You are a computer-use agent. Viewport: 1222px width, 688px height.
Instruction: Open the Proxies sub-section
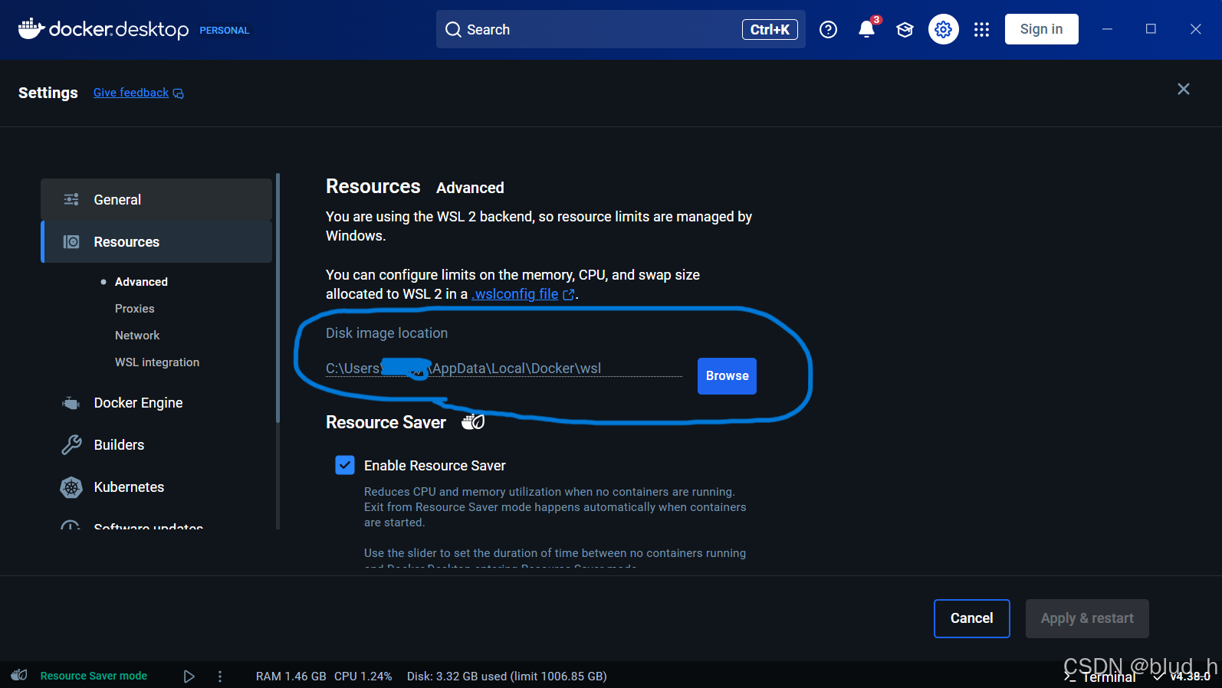pos(135,309)
